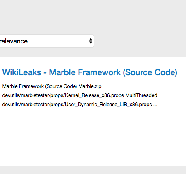Click the "Marble.zip" text in the snippet

(90, 86)
